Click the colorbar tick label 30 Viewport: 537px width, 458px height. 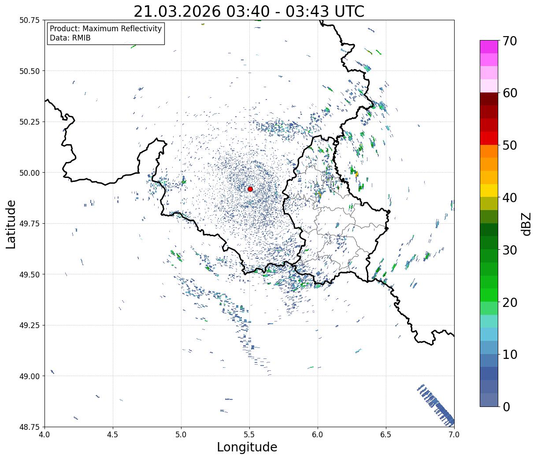tap(510, 250)
